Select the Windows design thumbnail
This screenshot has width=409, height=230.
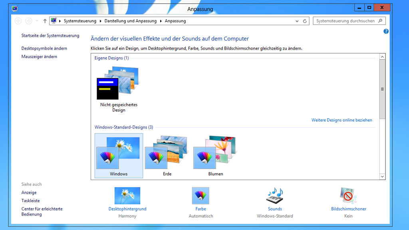click(x=119, y=156)
